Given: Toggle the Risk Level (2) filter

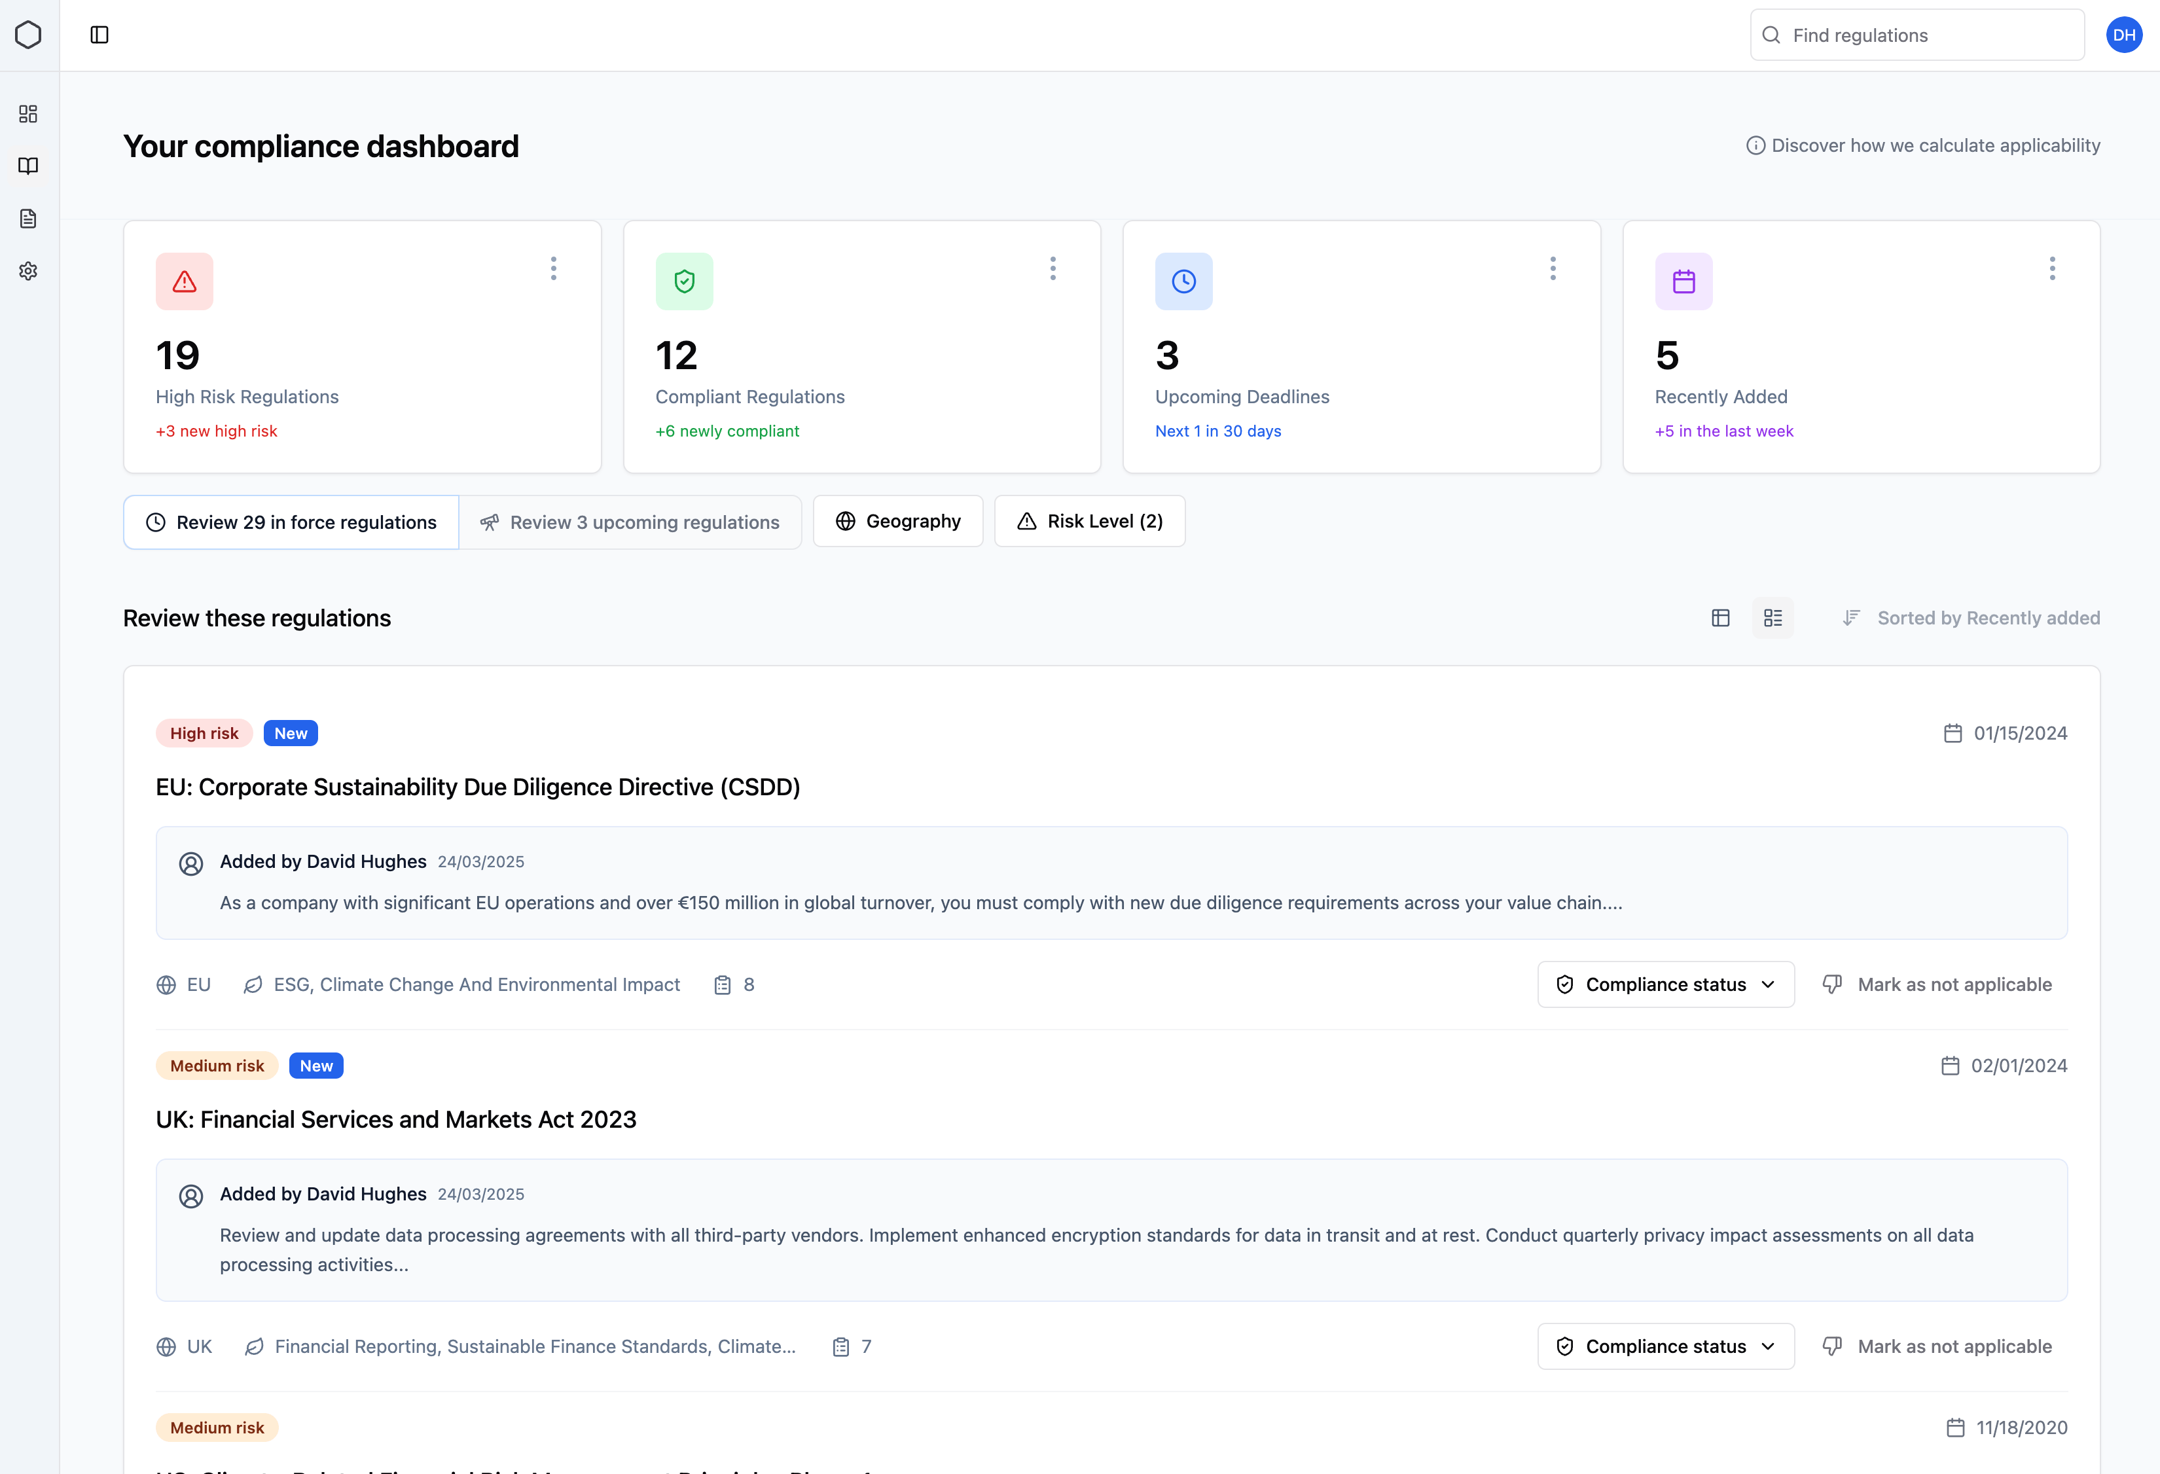Looking at the screenshot, I should click(1089, 520).
